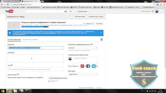This screenshot has width=166, height=93.
Task: Click the Facebook share icon
Action: click(88, 66)
